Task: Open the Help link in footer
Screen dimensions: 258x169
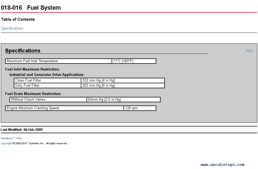Action: 19,138
